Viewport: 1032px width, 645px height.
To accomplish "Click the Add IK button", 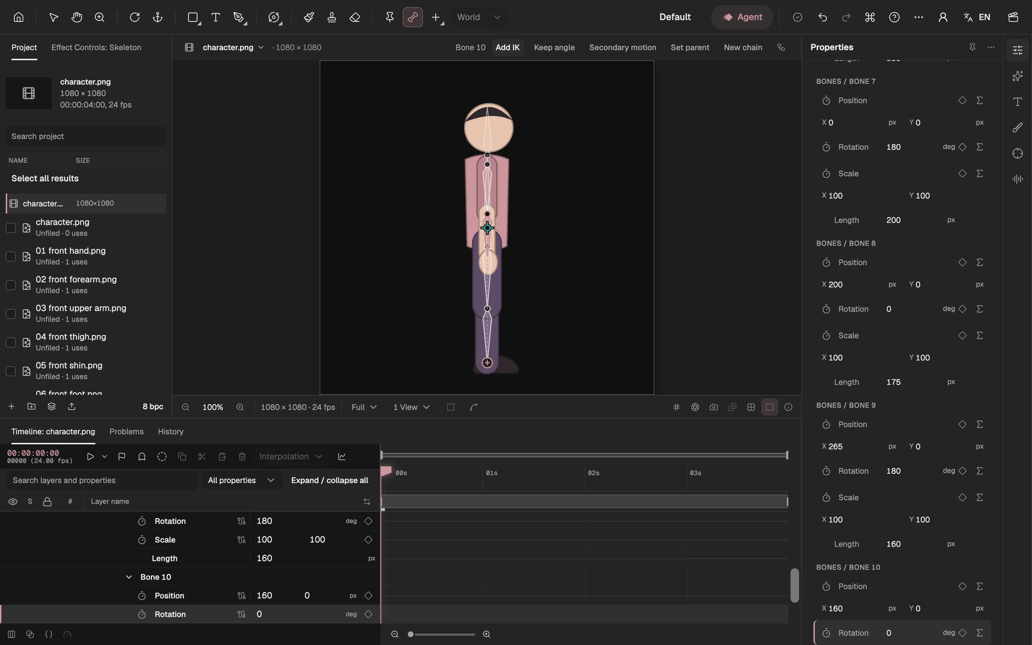I will tap(507, 47).
